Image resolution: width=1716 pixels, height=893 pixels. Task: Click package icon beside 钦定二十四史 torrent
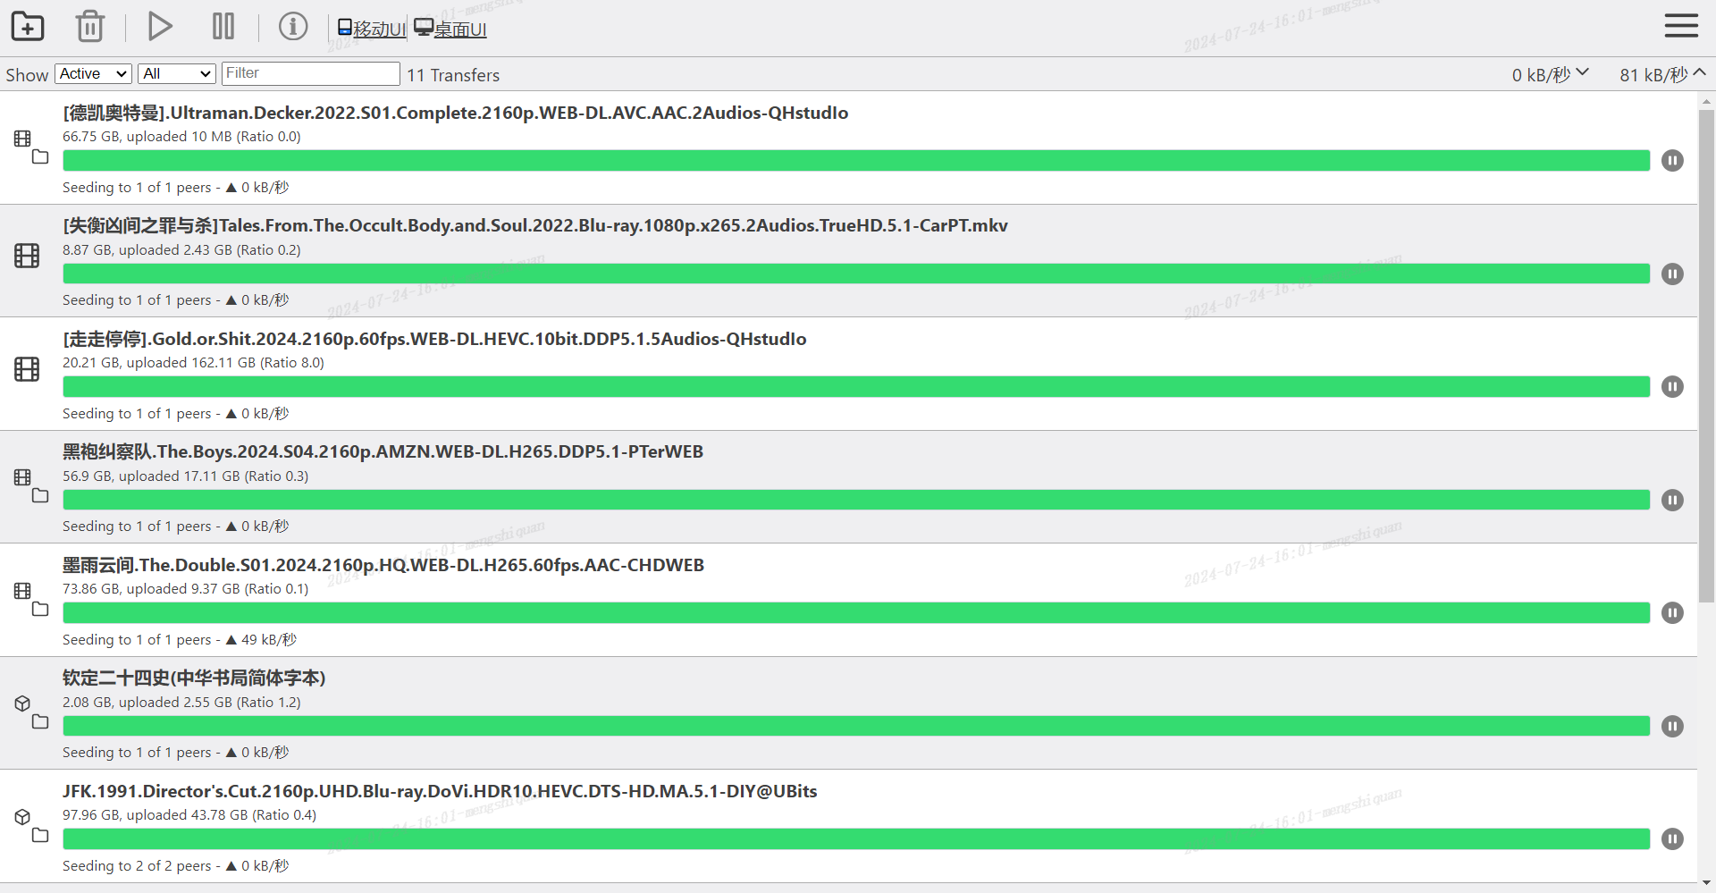point(23,704)
